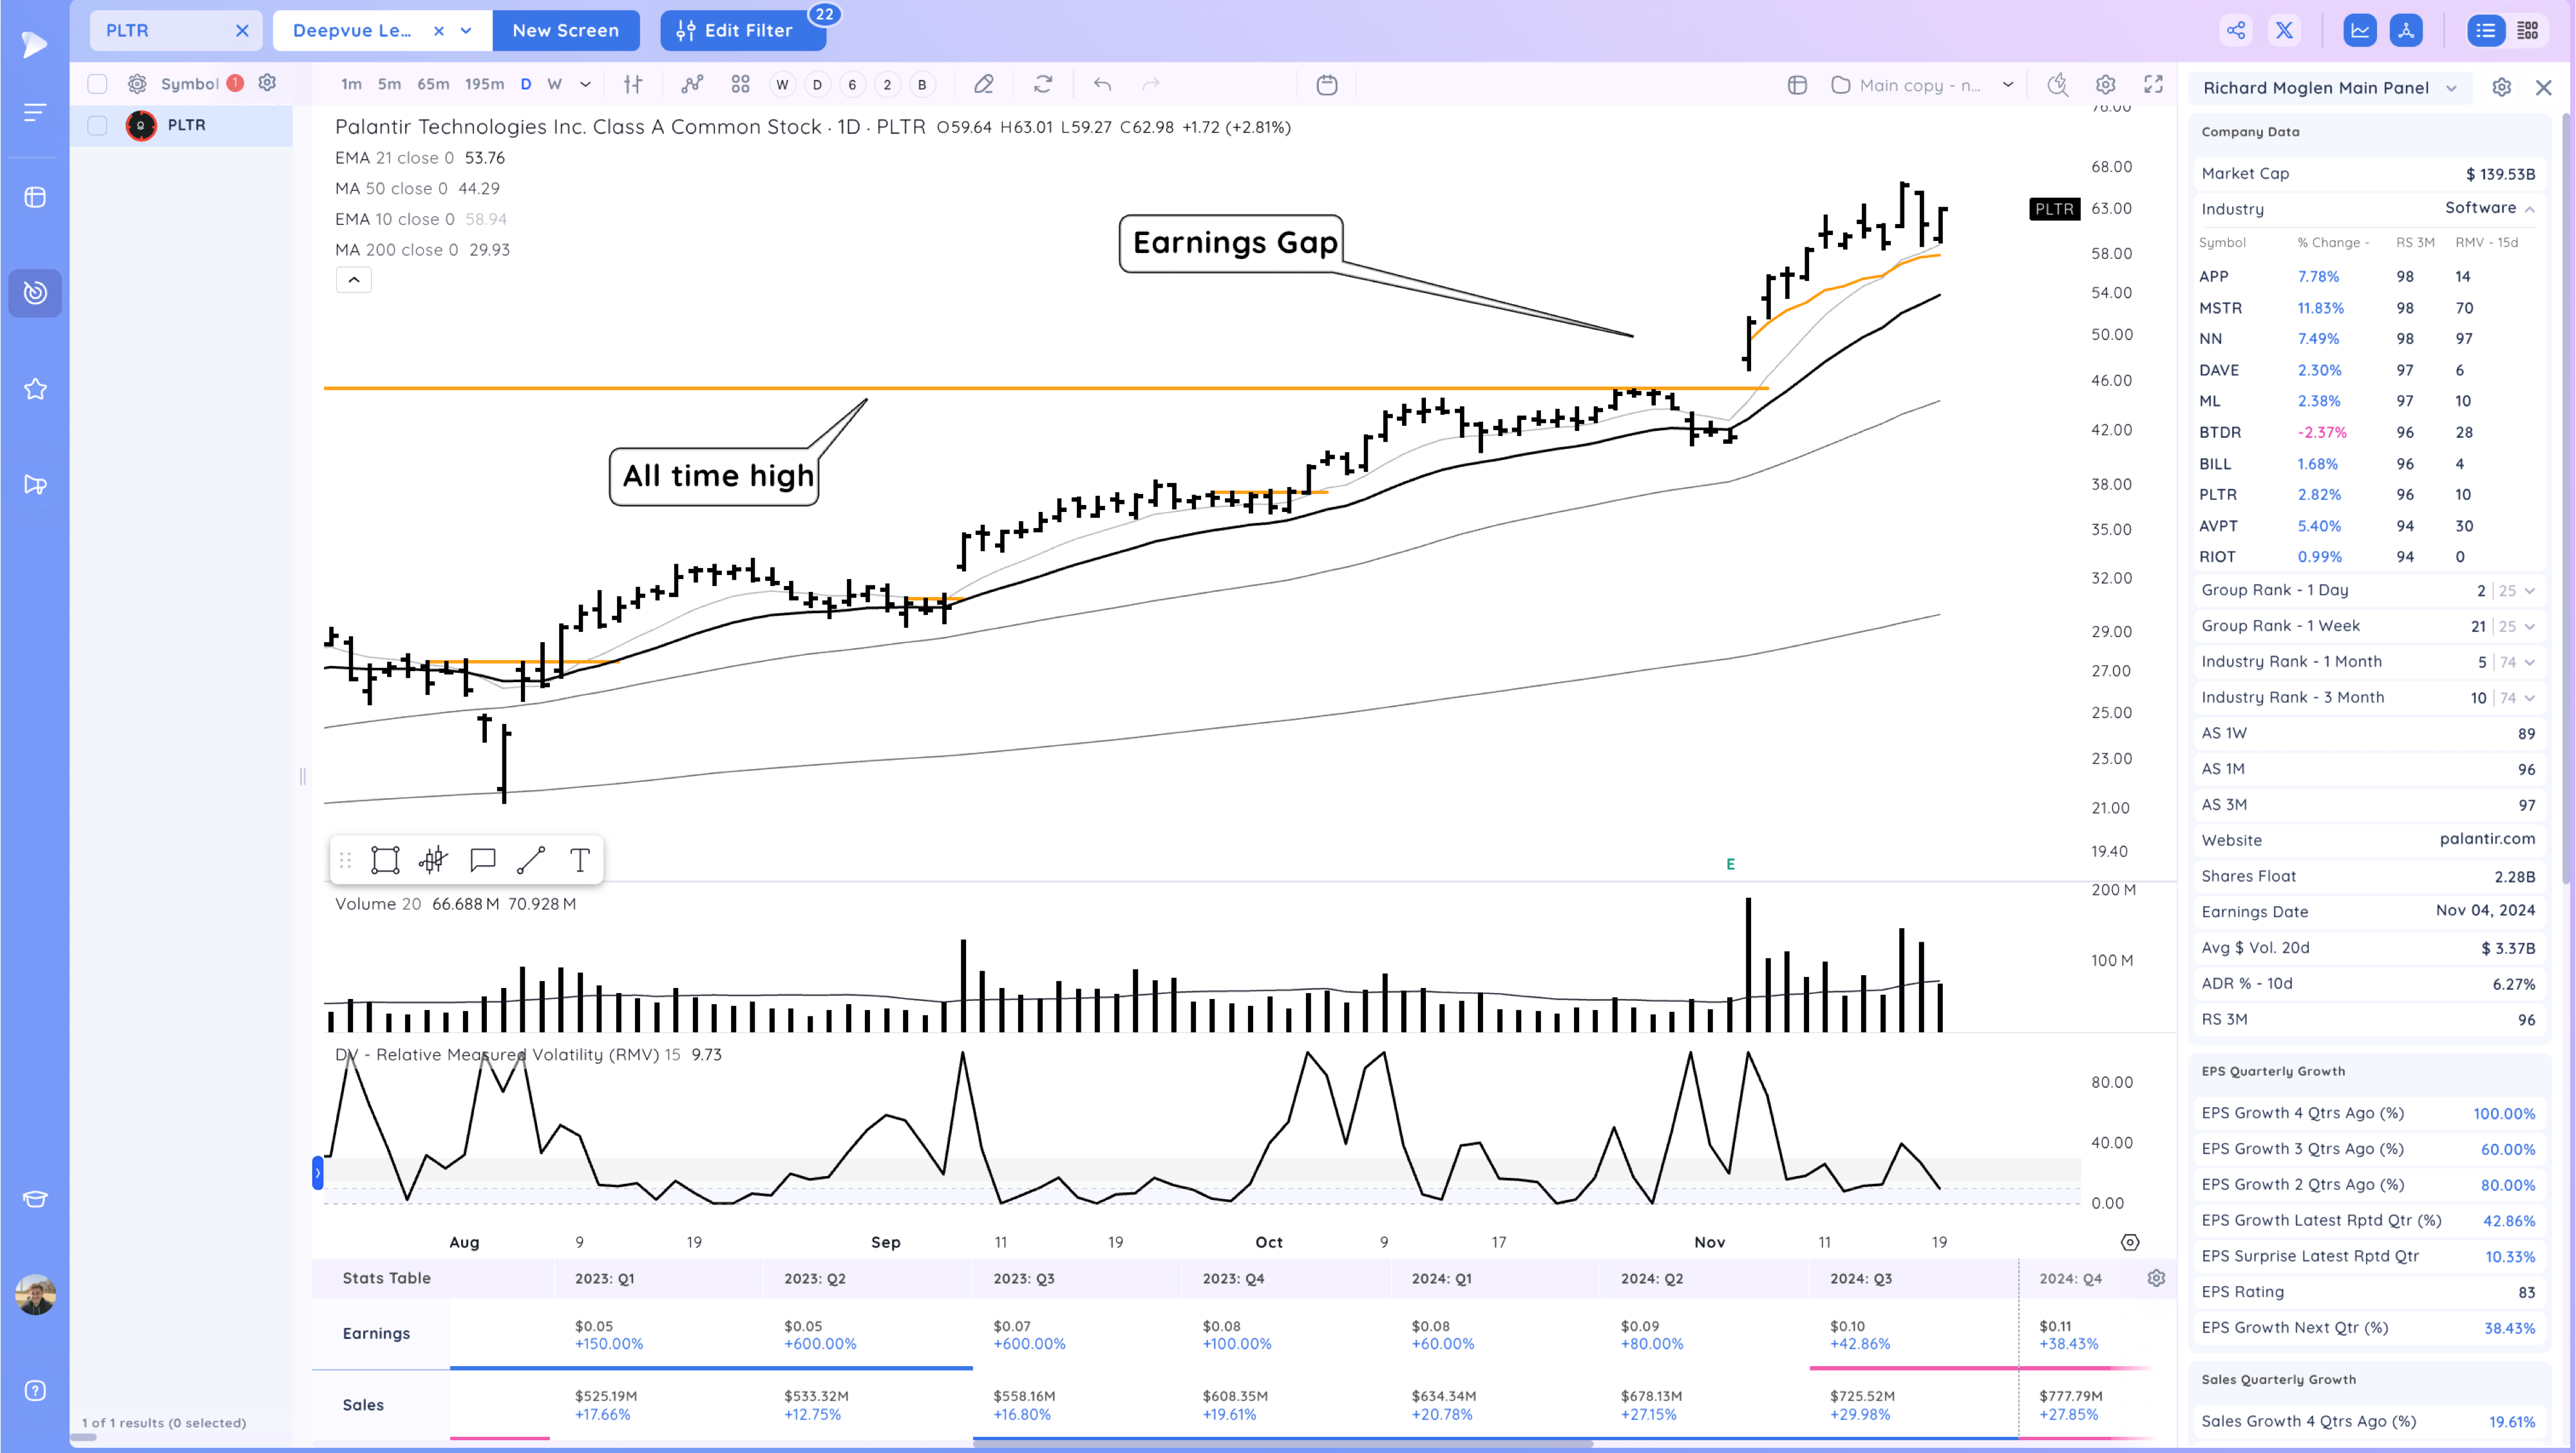
Task: Collapse the Industry Software section
Action: point(2530,209)
